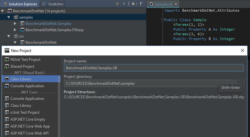Choose the xUnit Test Project template
This screenshot has height=137, width=250.
point(30,112)
